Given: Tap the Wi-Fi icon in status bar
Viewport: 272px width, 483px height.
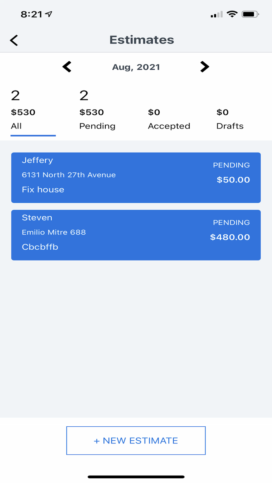Looking at the screenshot, I should coord(232,14).
